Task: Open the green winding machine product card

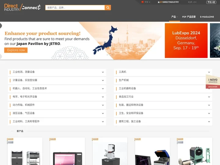Action: [195, 151]
